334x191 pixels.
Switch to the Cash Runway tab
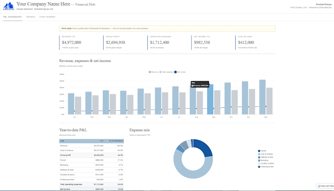[47, 17]
